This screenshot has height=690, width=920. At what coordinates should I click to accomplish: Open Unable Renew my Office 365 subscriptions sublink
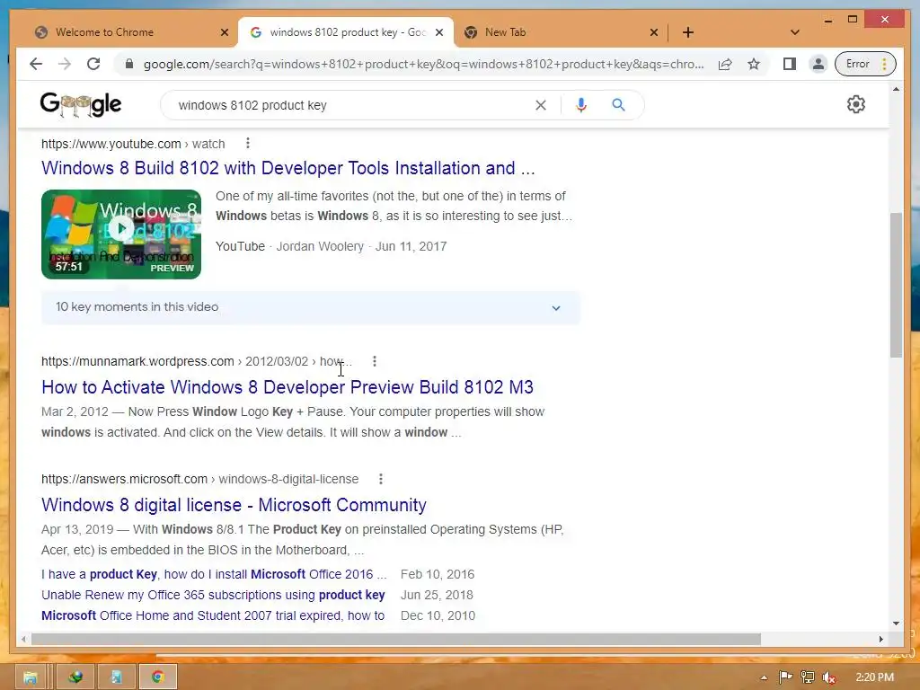213,595
